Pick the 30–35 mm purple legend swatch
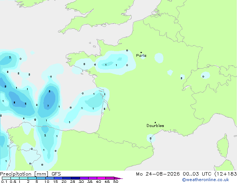The image size is (237, 183). [84, 178]
